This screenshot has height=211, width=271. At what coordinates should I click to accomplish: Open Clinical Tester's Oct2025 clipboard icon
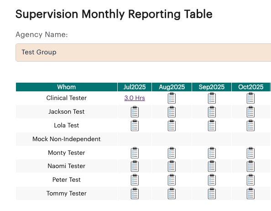(x=250, y=98)
